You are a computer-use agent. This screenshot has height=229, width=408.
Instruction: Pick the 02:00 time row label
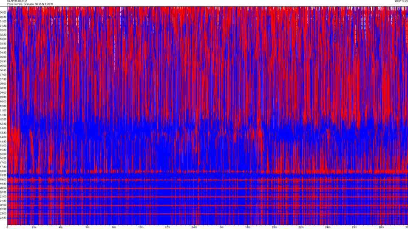click(x=3, y=30)
